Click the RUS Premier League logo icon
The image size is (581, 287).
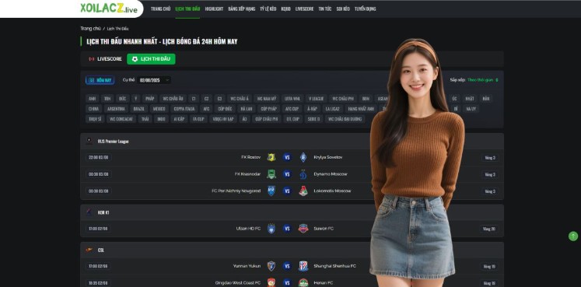click(x=89, y=141)
